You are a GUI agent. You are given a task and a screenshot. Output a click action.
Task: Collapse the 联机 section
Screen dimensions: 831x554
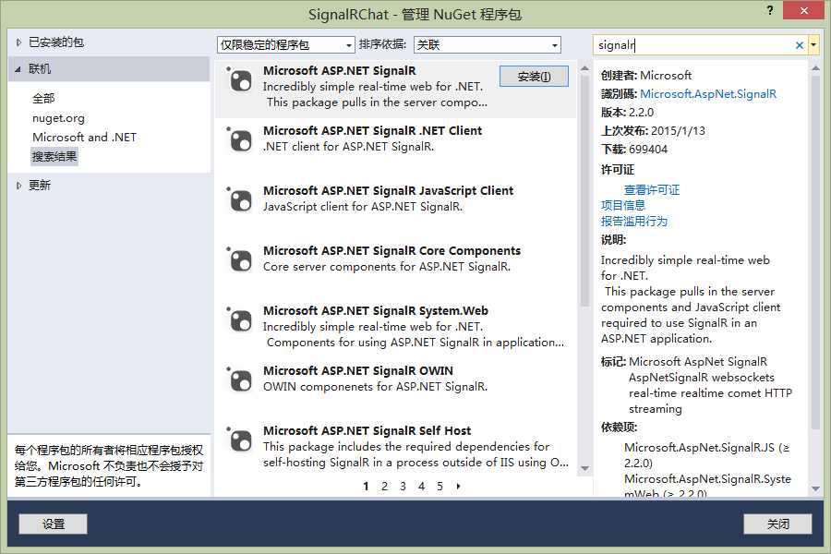[x=18, y=69]
